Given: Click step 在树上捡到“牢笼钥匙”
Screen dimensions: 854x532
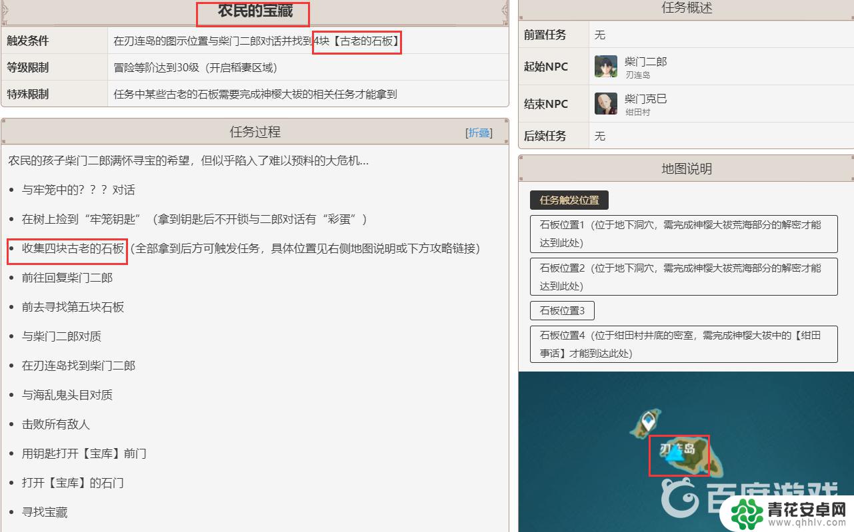Looking at the screenshot, I should [83, 219].
